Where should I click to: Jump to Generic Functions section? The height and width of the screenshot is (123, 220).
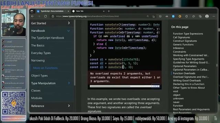[183, 45]
